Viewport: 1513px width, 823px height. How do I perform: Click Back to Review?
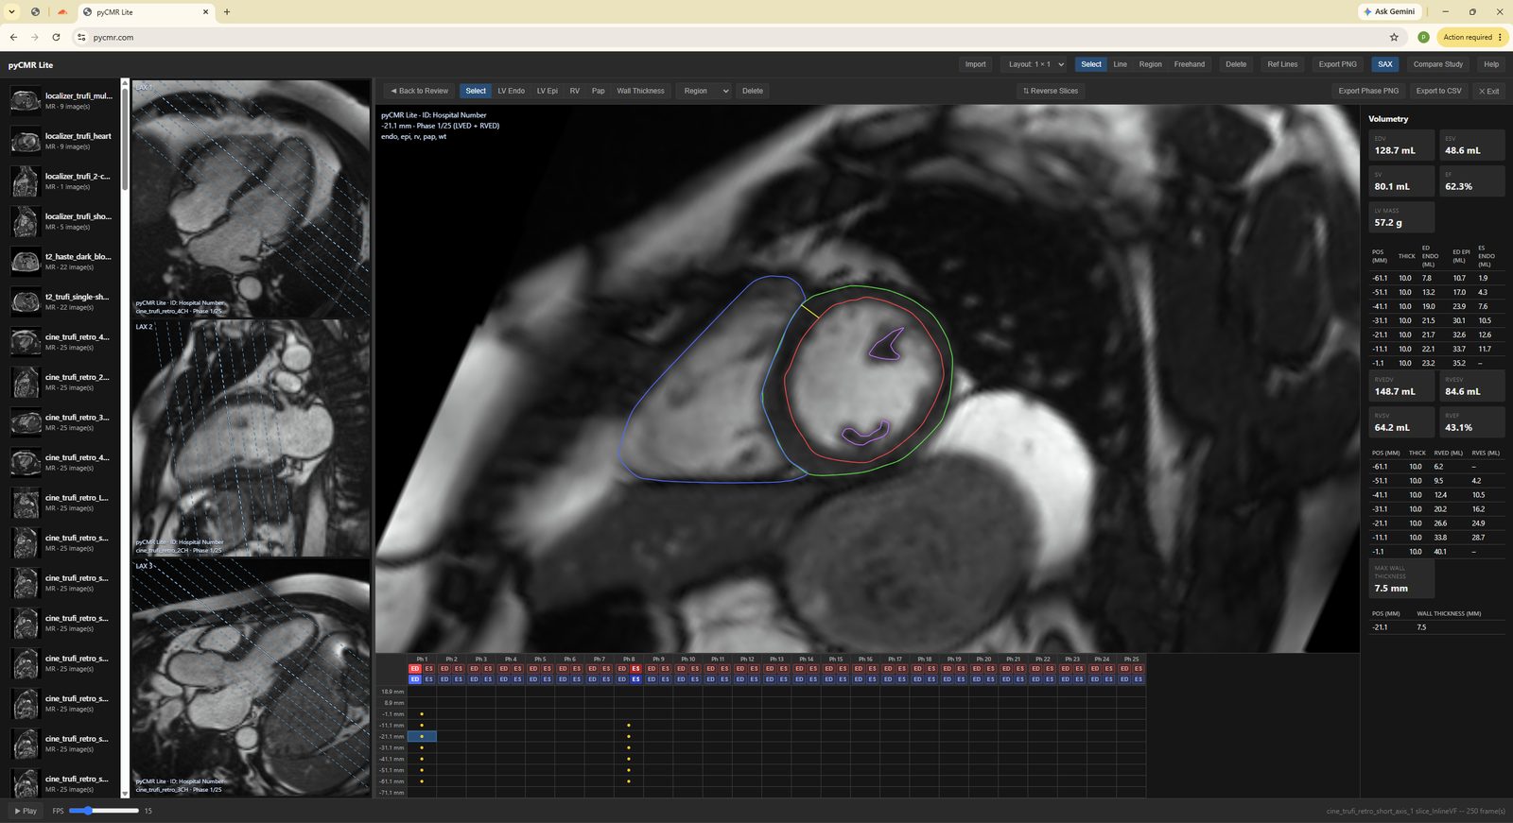[420, 91]
